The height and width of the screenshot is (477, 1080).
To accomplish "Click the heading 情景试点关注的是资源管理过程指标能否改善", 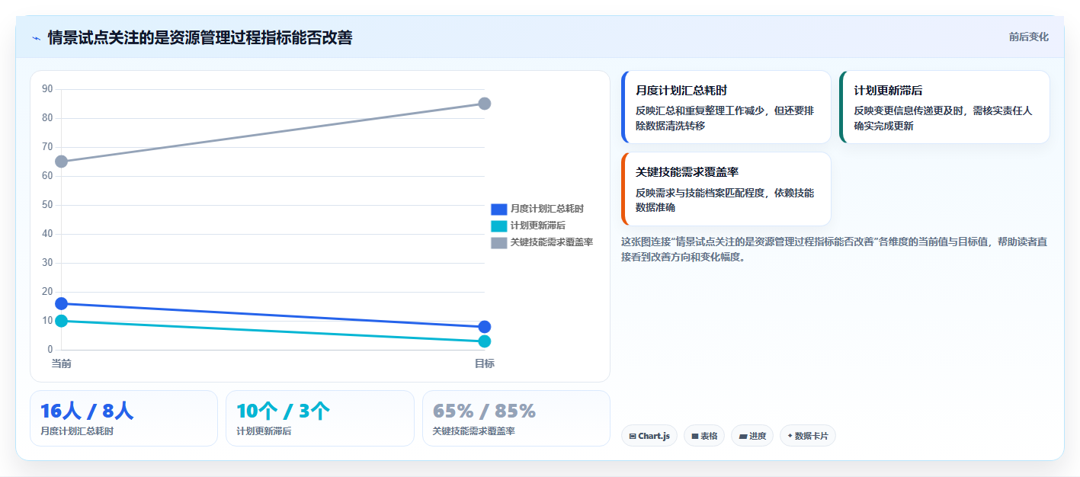I will coord(200,37).
